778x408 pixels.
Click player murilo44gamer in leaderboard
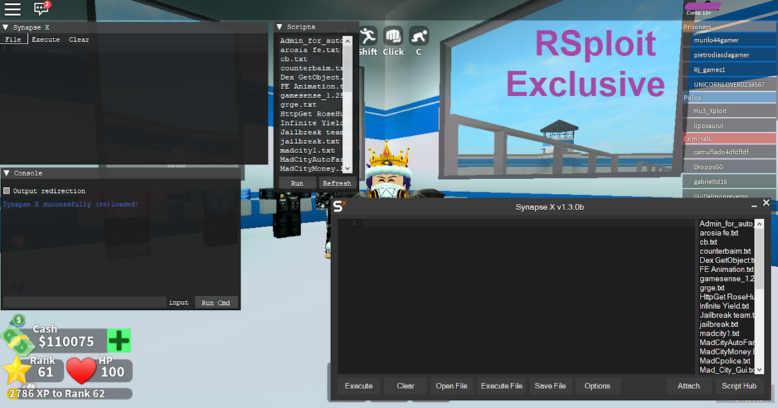(729, 41)
